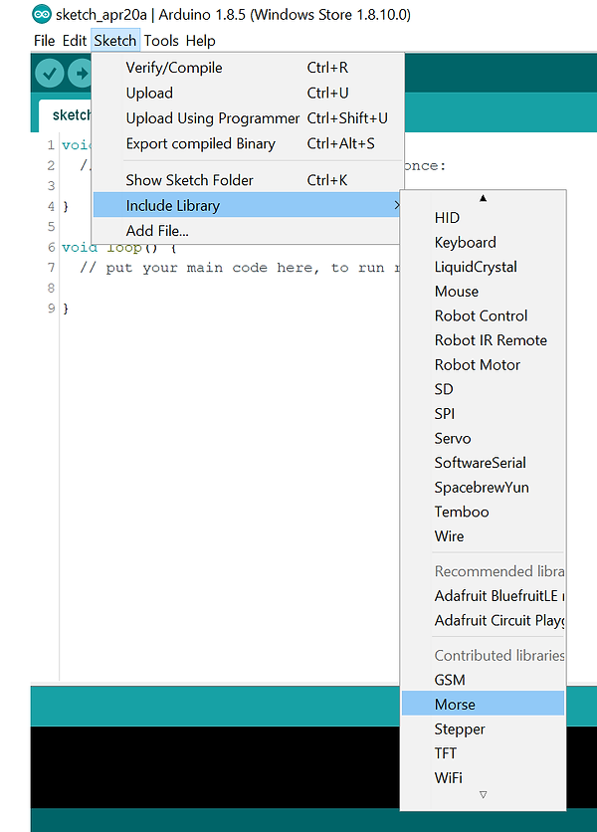Include the TFT library
The width and height of the screenshot is (597, 832).
(483, 753)
